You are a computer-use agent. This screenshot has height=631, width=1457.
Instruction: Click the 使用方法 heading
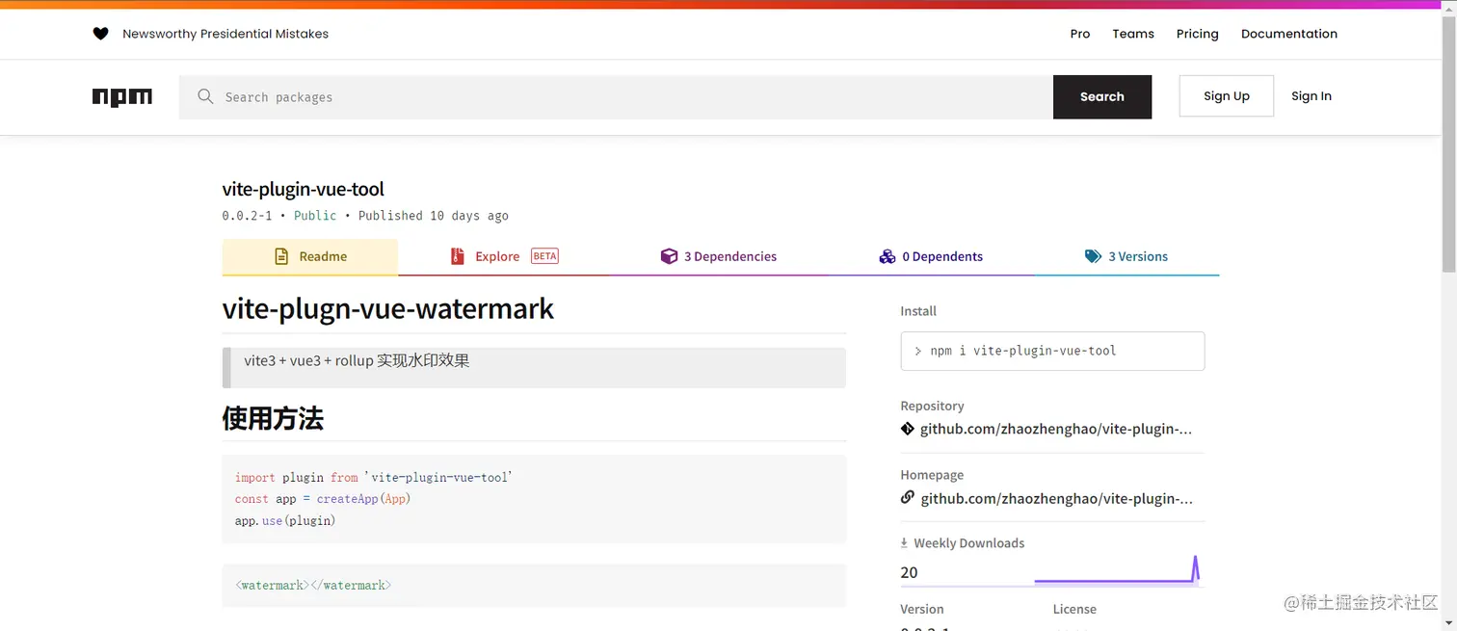273,418
